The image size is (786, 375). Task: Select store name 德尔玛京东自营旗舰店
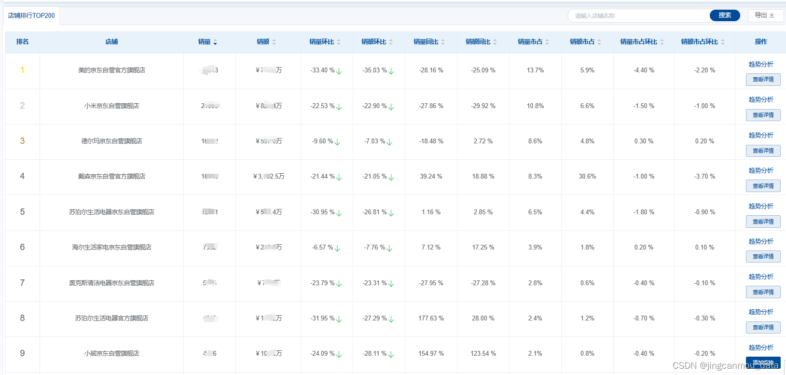(111, 141)
